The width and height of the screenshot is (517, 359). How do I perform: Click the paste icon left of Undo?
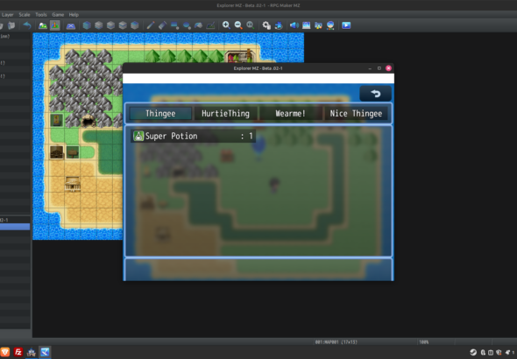(x=11, y=25)
